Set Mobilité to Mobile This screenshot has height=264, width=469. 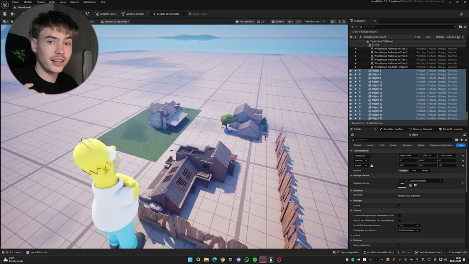point(425,170)
